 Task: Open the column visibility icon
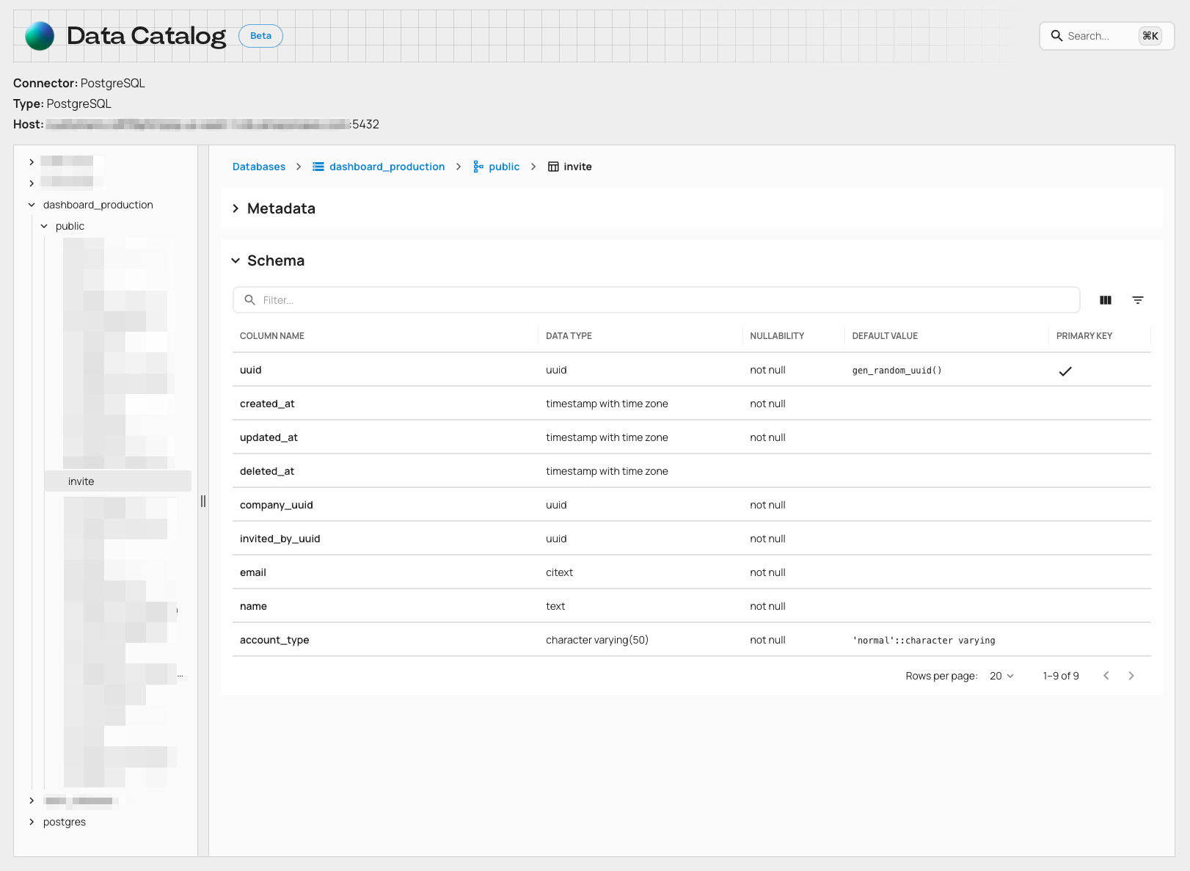pos(1106,300)
